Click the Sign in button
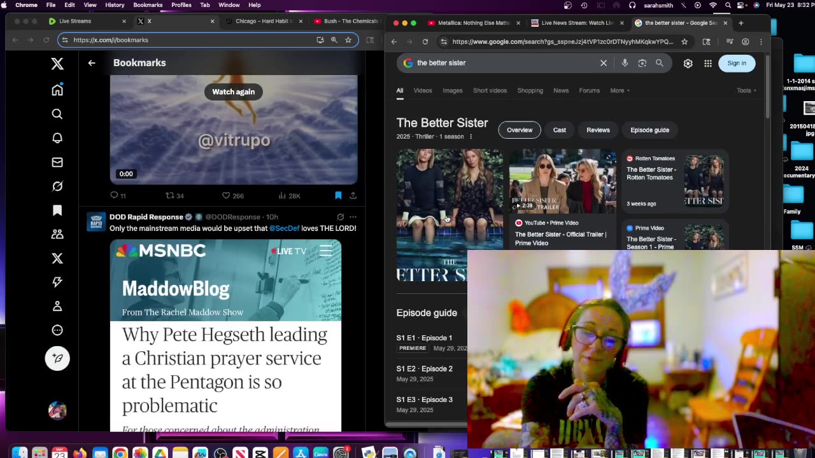 pos(737,63)
